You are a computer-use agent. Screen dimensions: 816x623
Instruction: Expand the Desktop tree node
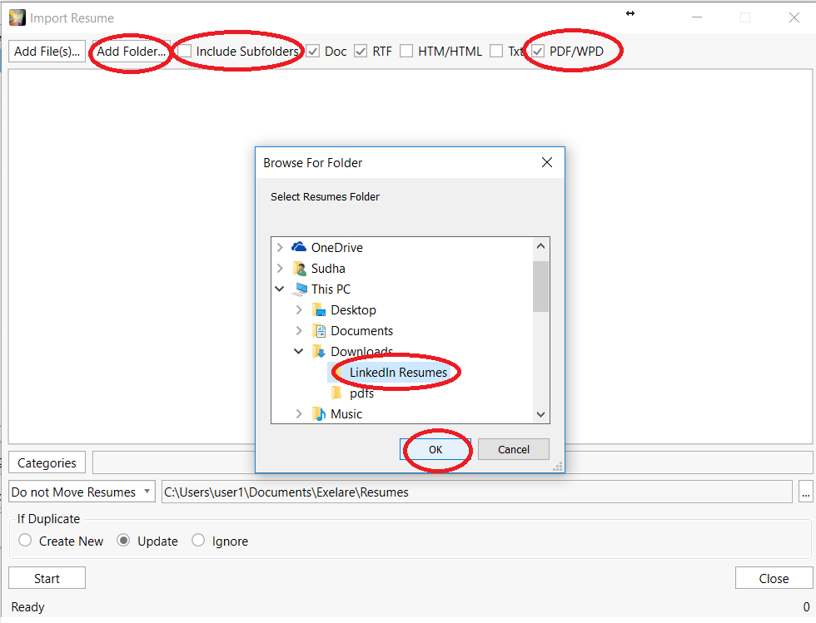[299, 310]
